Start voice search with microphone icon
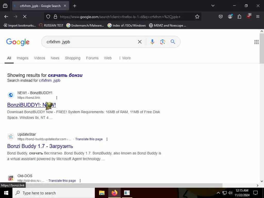Screen dimensions: 264x198 (152, 42)
